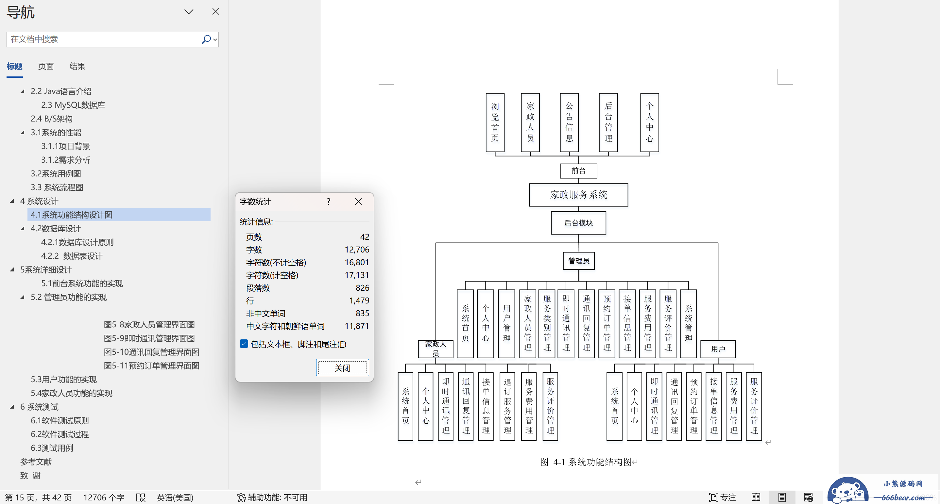Image resolution: width=940 pixels, height=504 pixels.
Task: Collapse the 5.2 管理员功能的实现 heading
Action: [23, 297]
